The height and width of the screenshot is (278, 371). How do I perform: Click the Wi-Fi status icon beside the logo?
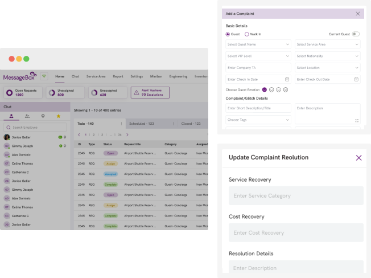(44, 76)
